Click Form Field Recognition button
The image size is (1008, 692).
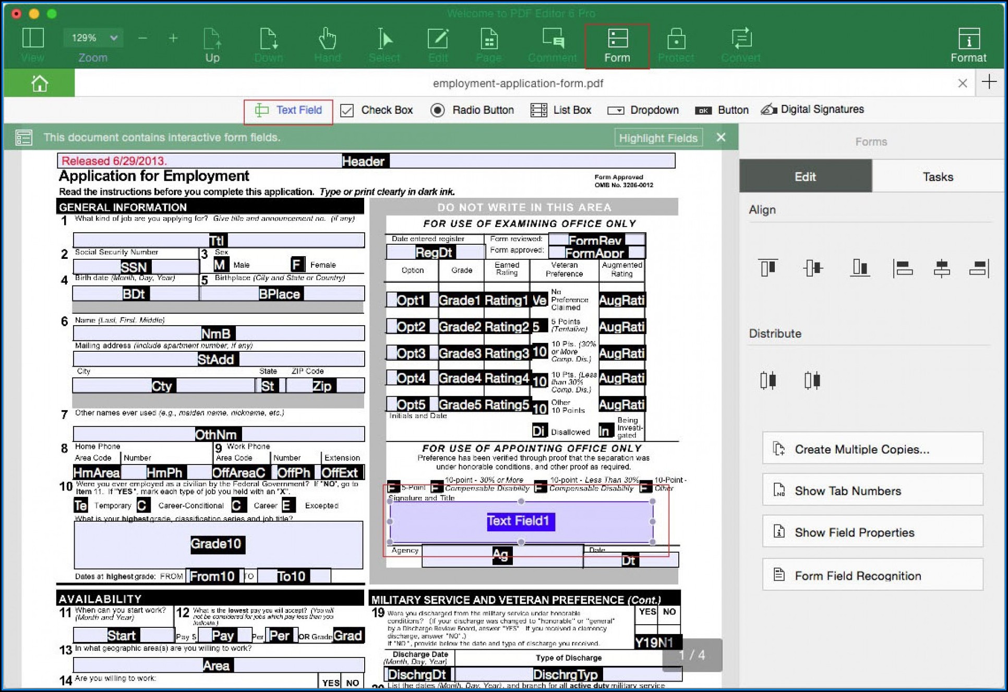pyautogui.click(x=872, y=576)
